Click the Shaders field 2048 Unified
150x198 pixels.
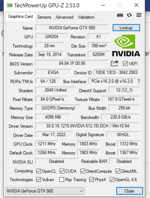pyautogui.click(x=55, y=90)
